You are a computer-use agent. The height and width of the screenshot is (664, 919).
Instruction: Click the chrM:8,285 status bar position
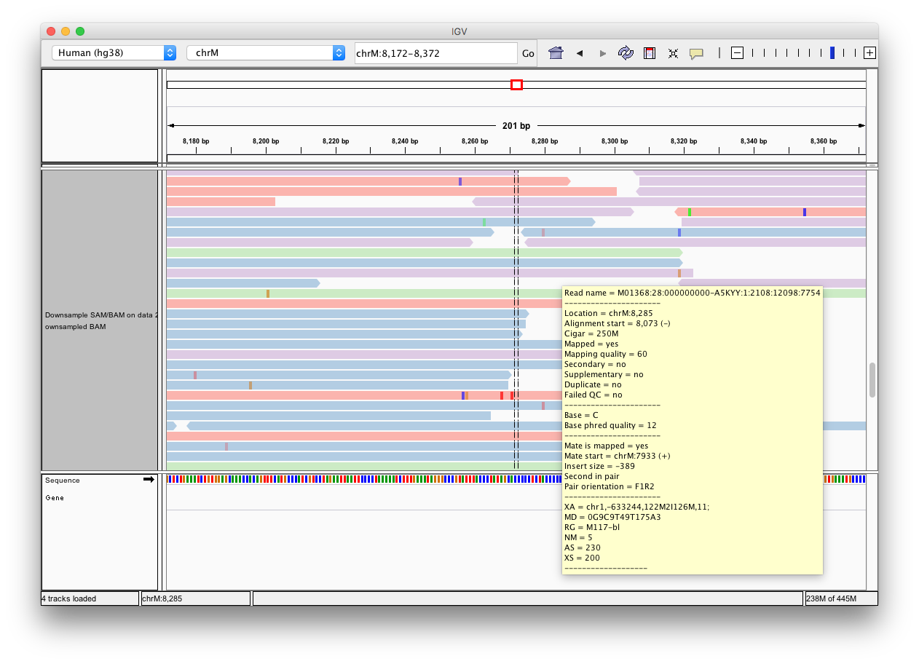pos(162,598)
